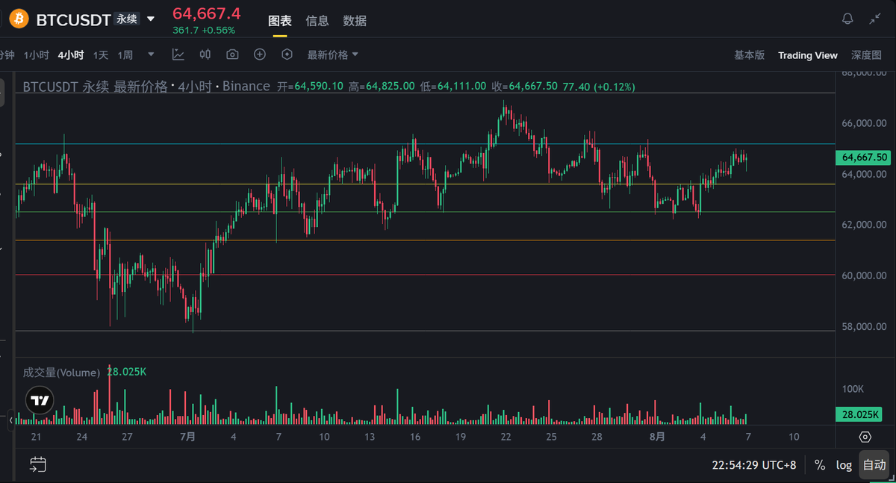Click the 58,000.00 price axis label

865,326
